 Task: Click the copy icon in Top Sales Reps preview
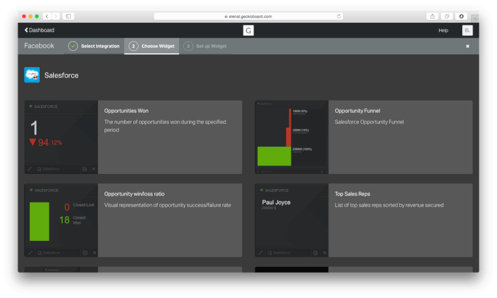(316, 253)
